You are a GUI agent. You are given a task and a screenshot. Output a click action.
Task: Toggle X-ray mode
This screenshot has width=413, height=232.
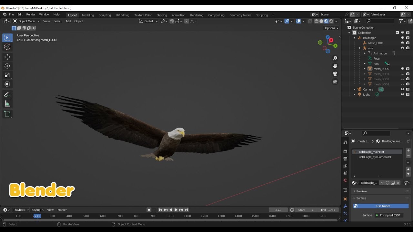point(310,21)
